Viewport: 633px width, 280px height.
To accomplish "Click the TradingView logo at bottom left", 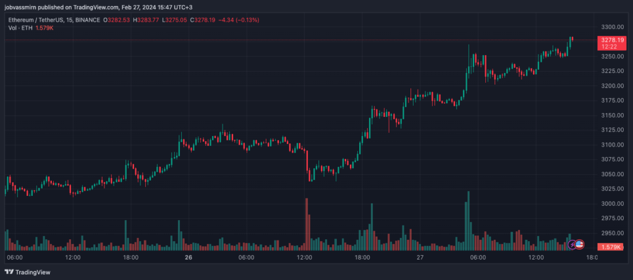I will point(28,272).
